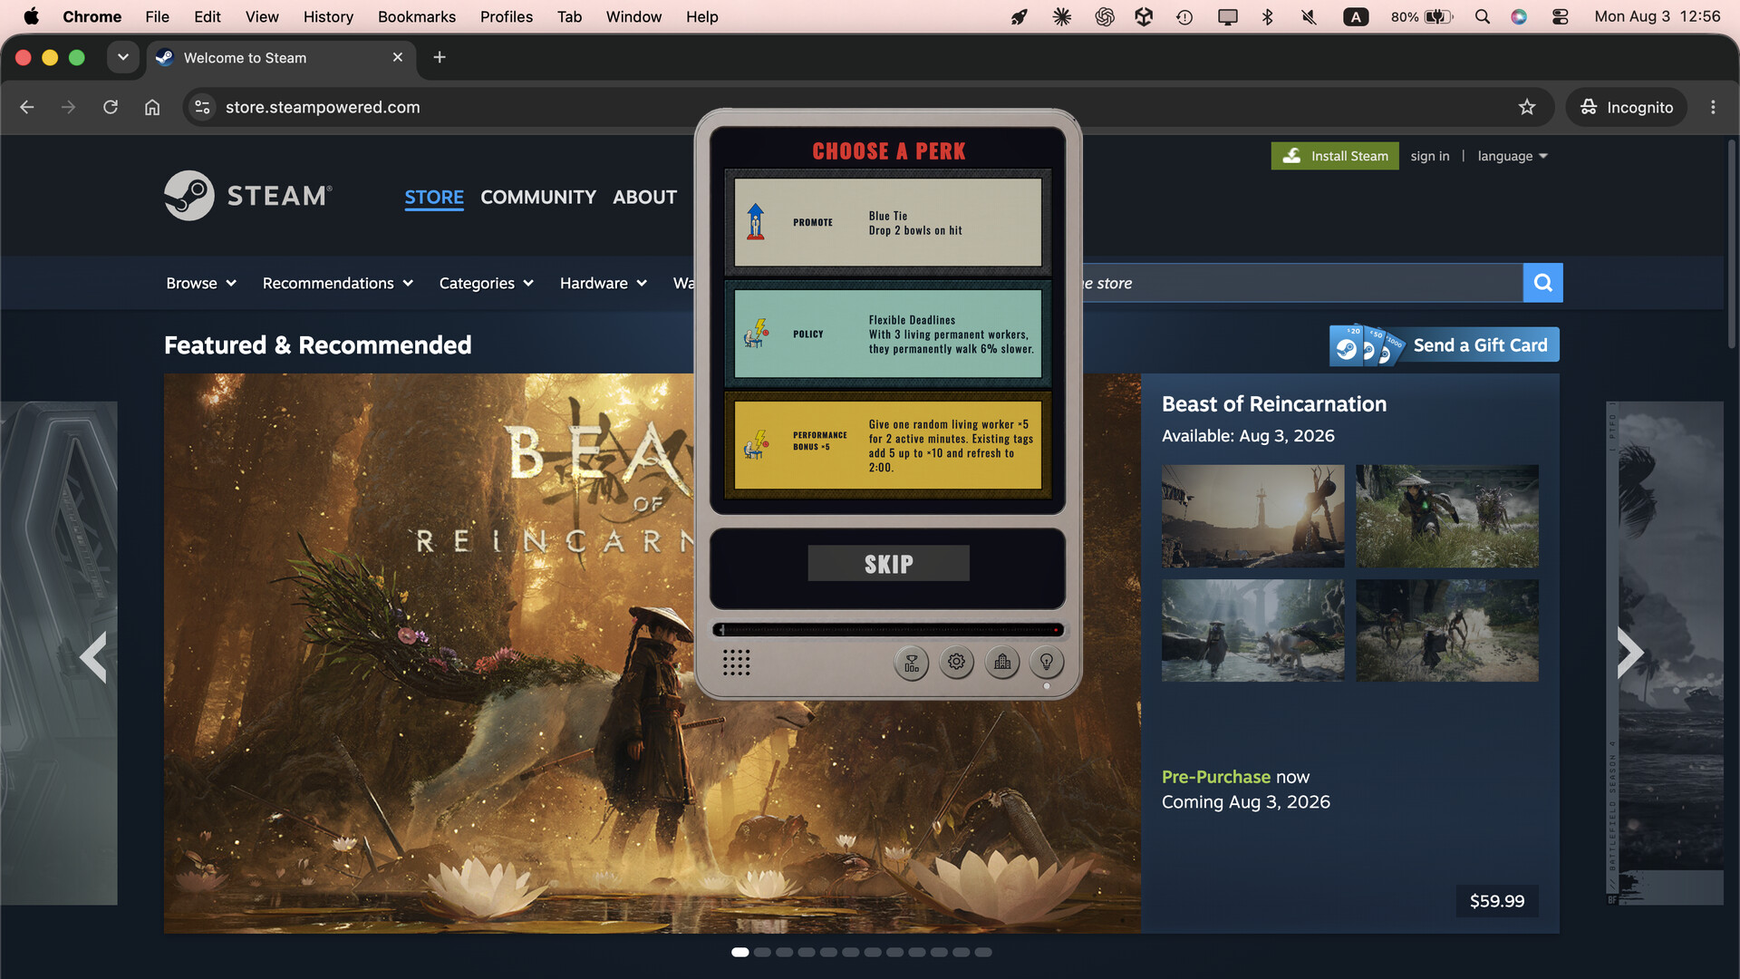
Task: Expand the Categories dropdown
Action: [487, 283]
